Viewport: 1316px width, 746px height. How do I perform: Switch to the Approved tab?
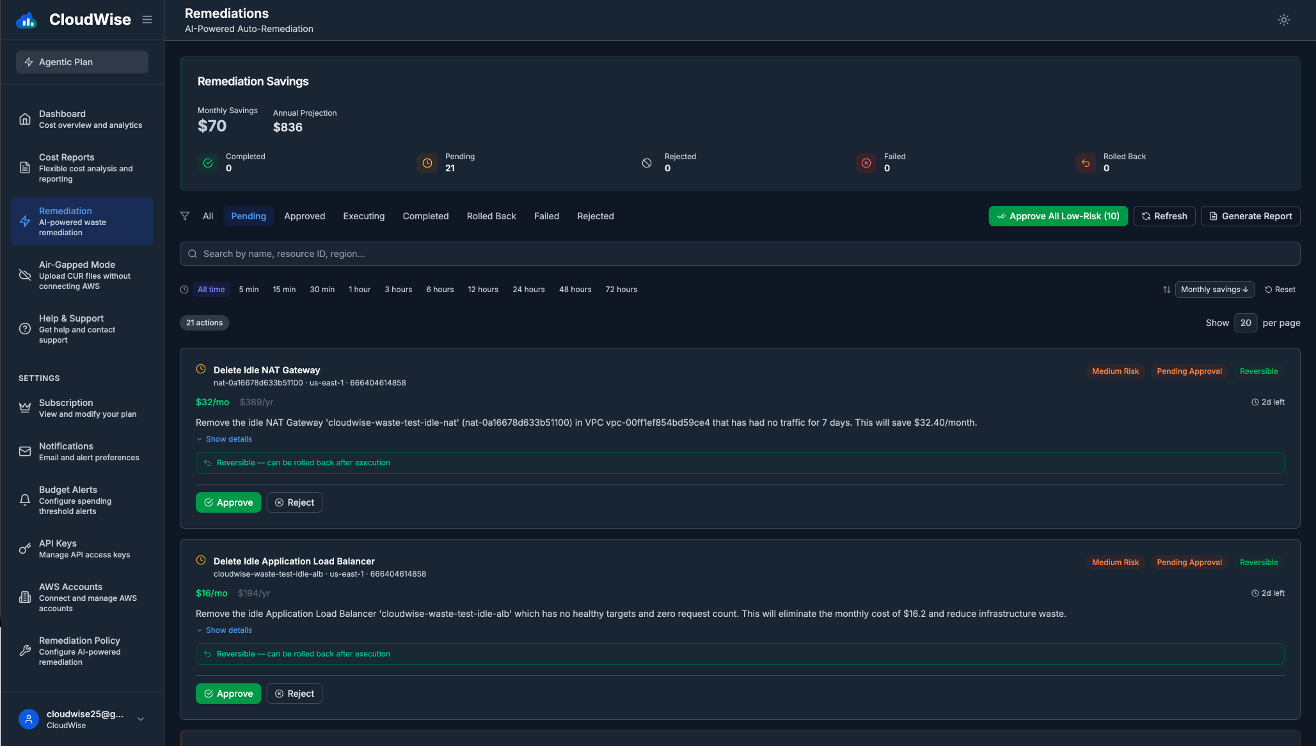305,216
